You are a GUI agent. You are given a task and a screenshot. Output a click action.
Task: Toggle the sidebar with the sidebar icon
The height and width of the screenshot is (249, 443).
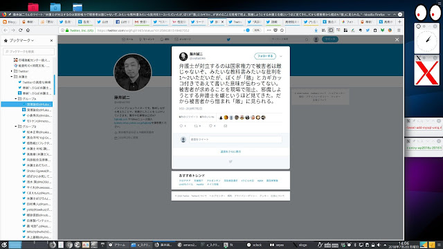click(331, 30)
